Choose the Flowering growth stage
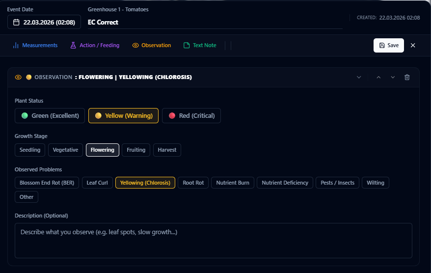The image size is (431, 273). coord(103,150)
